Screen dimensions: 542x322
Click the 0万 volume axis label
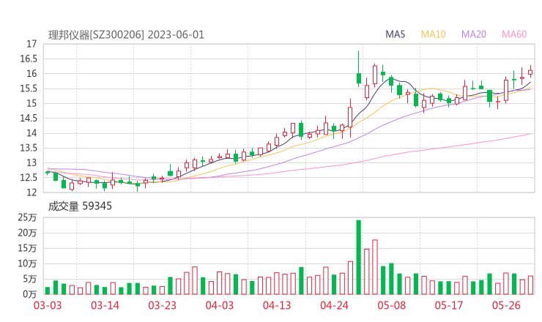pyautogui.click(x=30, y=294)
